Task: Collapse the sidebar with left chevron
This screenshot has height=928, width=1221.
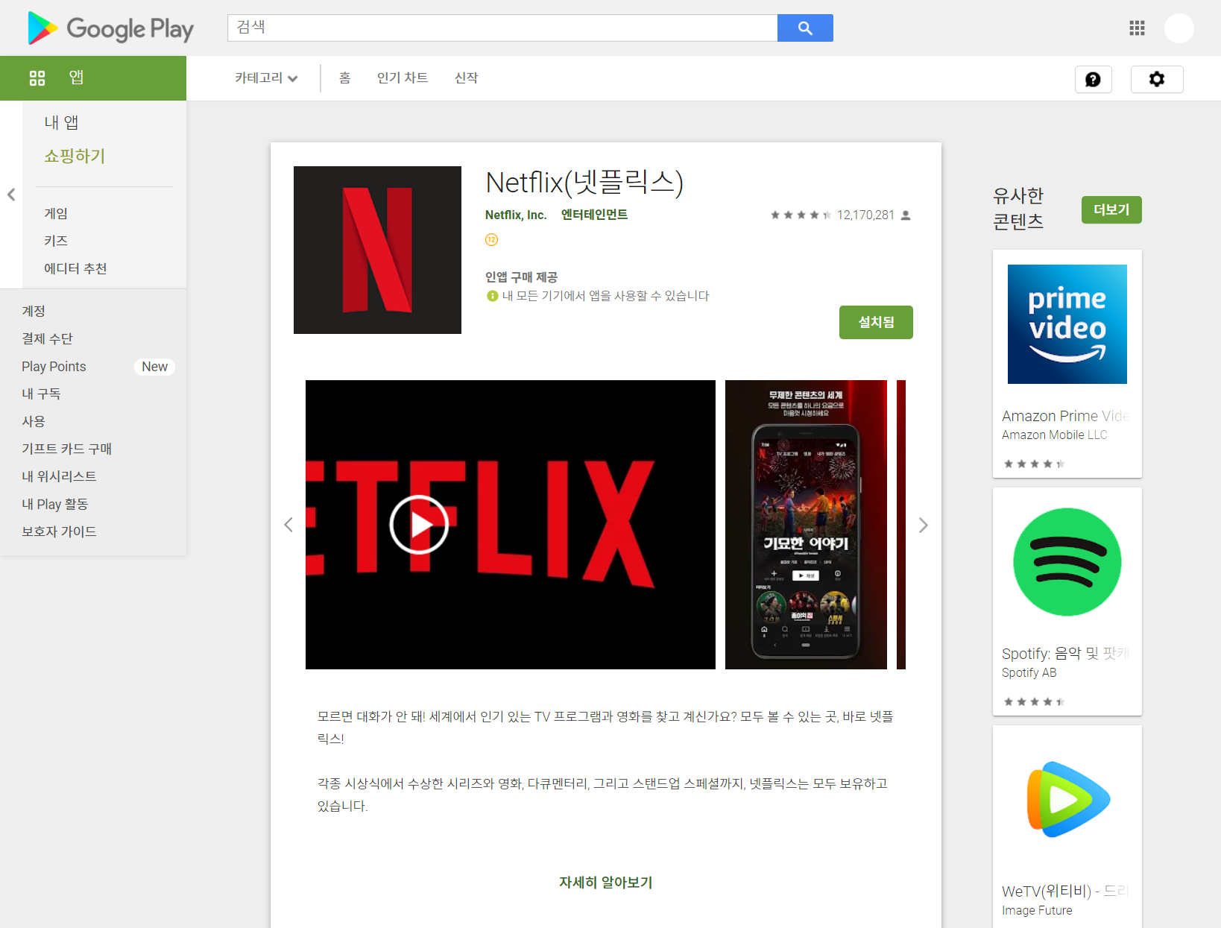Action: point(11,195)
